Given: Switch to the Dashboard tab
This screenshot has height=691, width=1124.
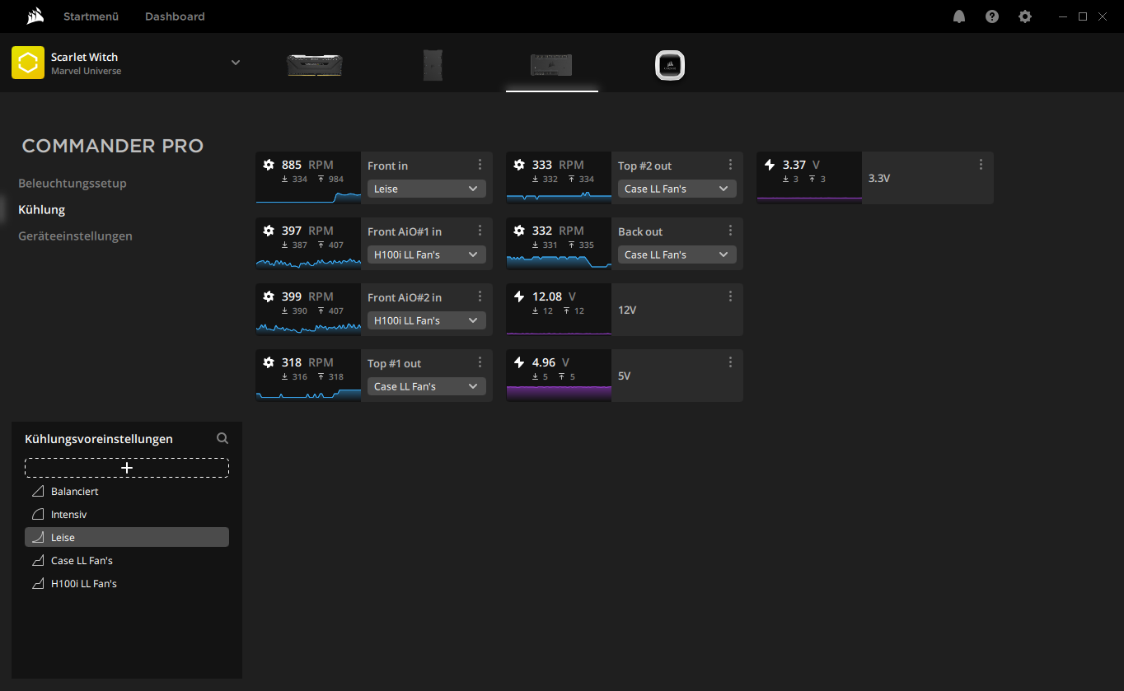Looking at the screenshot, I should (x=175, y=16).
